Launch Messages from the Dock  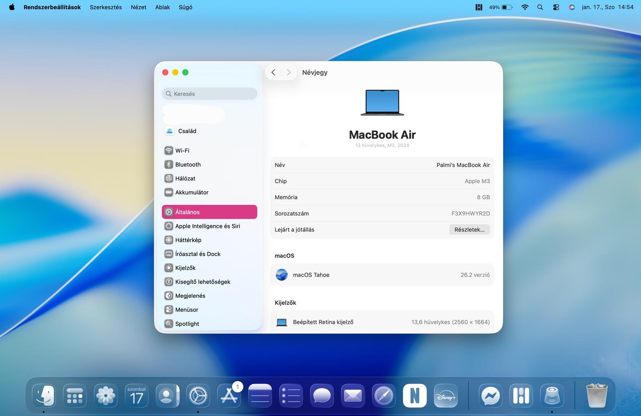coord(322,396)
